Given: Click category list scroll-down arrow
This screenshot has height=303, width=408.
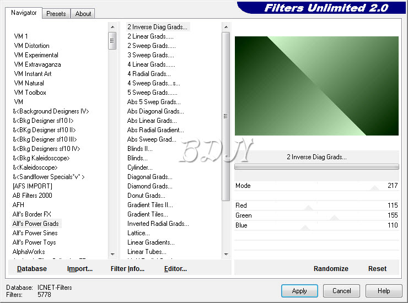Looking at the screenshot, I should [x=112, y=255].
